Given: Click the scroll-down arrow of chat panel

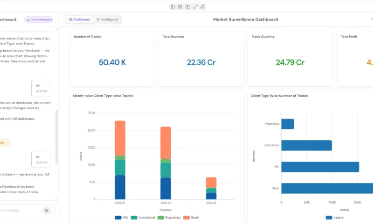Looking at the screenshot, I should (x=56, y=198).
